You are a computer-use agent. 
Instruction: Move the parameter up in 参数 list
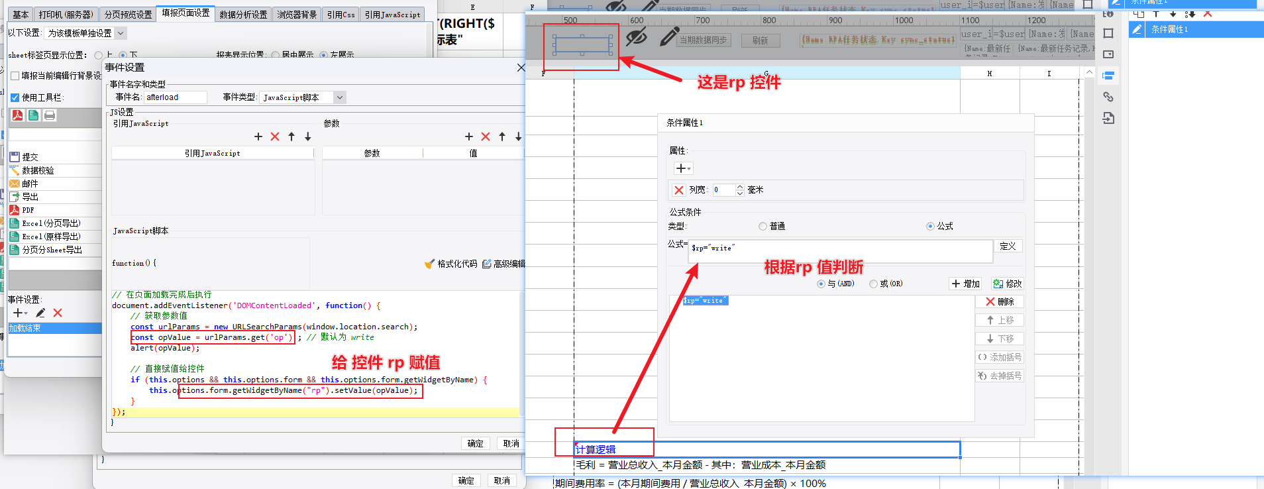502,136
